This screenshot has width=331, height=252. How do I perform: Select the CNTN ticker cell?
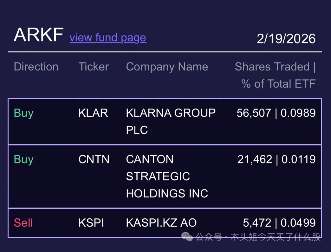[x=94, y=159]
